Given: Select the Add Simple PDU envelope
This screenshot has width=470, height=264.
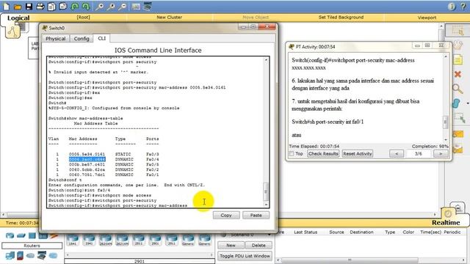Looking at the screenshot, I should click(x=458, y=133).
